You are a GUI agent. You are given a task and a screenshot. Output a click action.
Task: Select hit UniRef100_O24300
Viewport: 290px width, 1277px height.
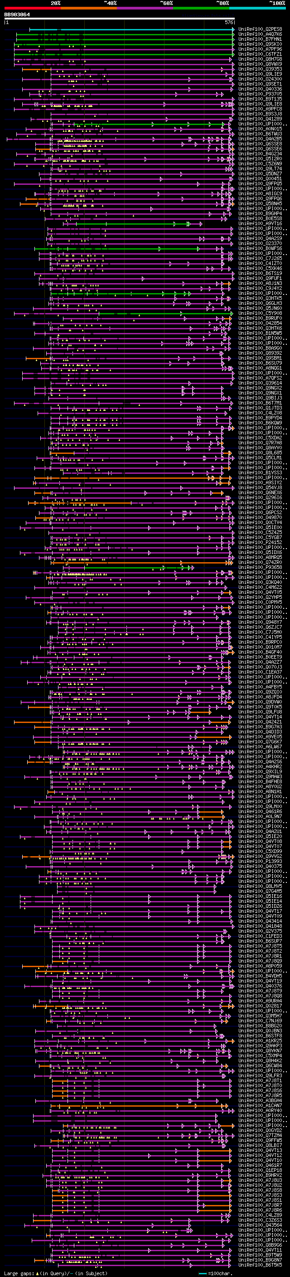click(x=260, y=79)
